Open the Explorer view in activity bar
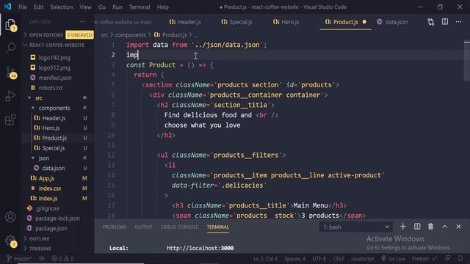Viewport: 470px width, 264px height. pos(10,25)
